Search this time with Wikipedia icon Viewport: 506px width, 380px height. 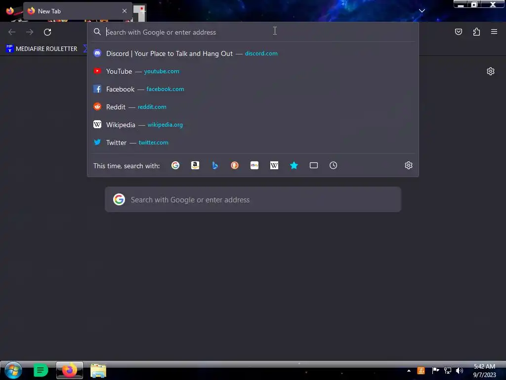click(x=274, y=165)
